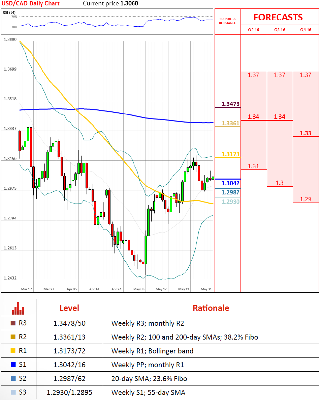Image resolution: width=320 pixels, height=400 pixels.
Task: Click the 1.3173 resistance level label
Action: coord(230,154)
